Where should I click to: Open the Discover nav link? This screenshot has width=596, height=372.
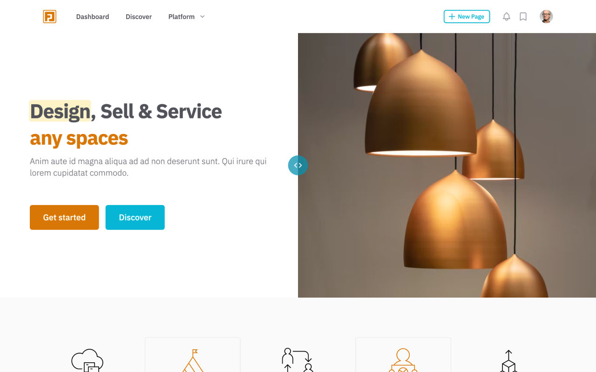click(x=139, y=17)
